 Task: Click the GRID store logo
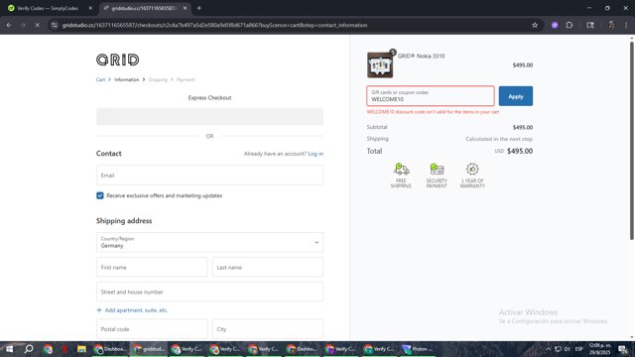point(117,59)
